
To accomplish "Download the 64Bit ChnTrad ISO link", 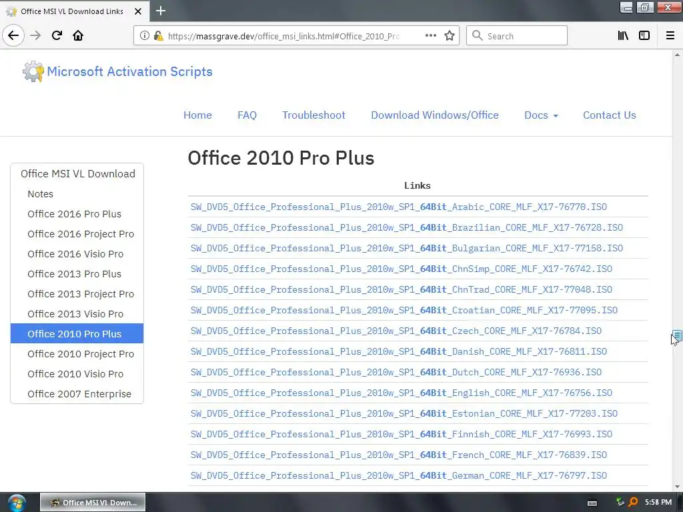I will [x=401, y=289].
